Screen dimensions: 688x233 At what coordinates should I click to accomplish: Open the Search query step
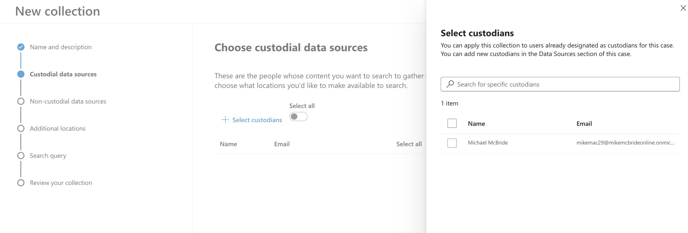pyautogui.click(x=48, y=156)
